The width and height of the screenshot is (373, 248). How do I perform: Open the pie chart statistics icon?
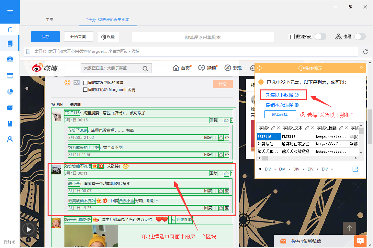(10, 92)
